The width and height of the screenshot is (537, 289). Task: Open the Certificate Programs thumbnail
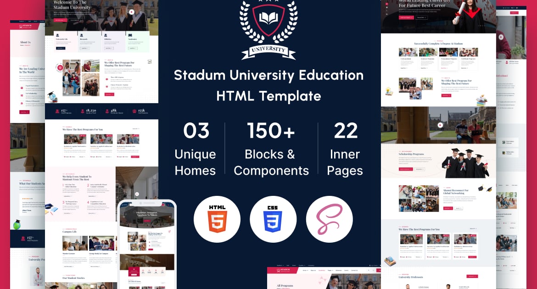tap(469, 52)
